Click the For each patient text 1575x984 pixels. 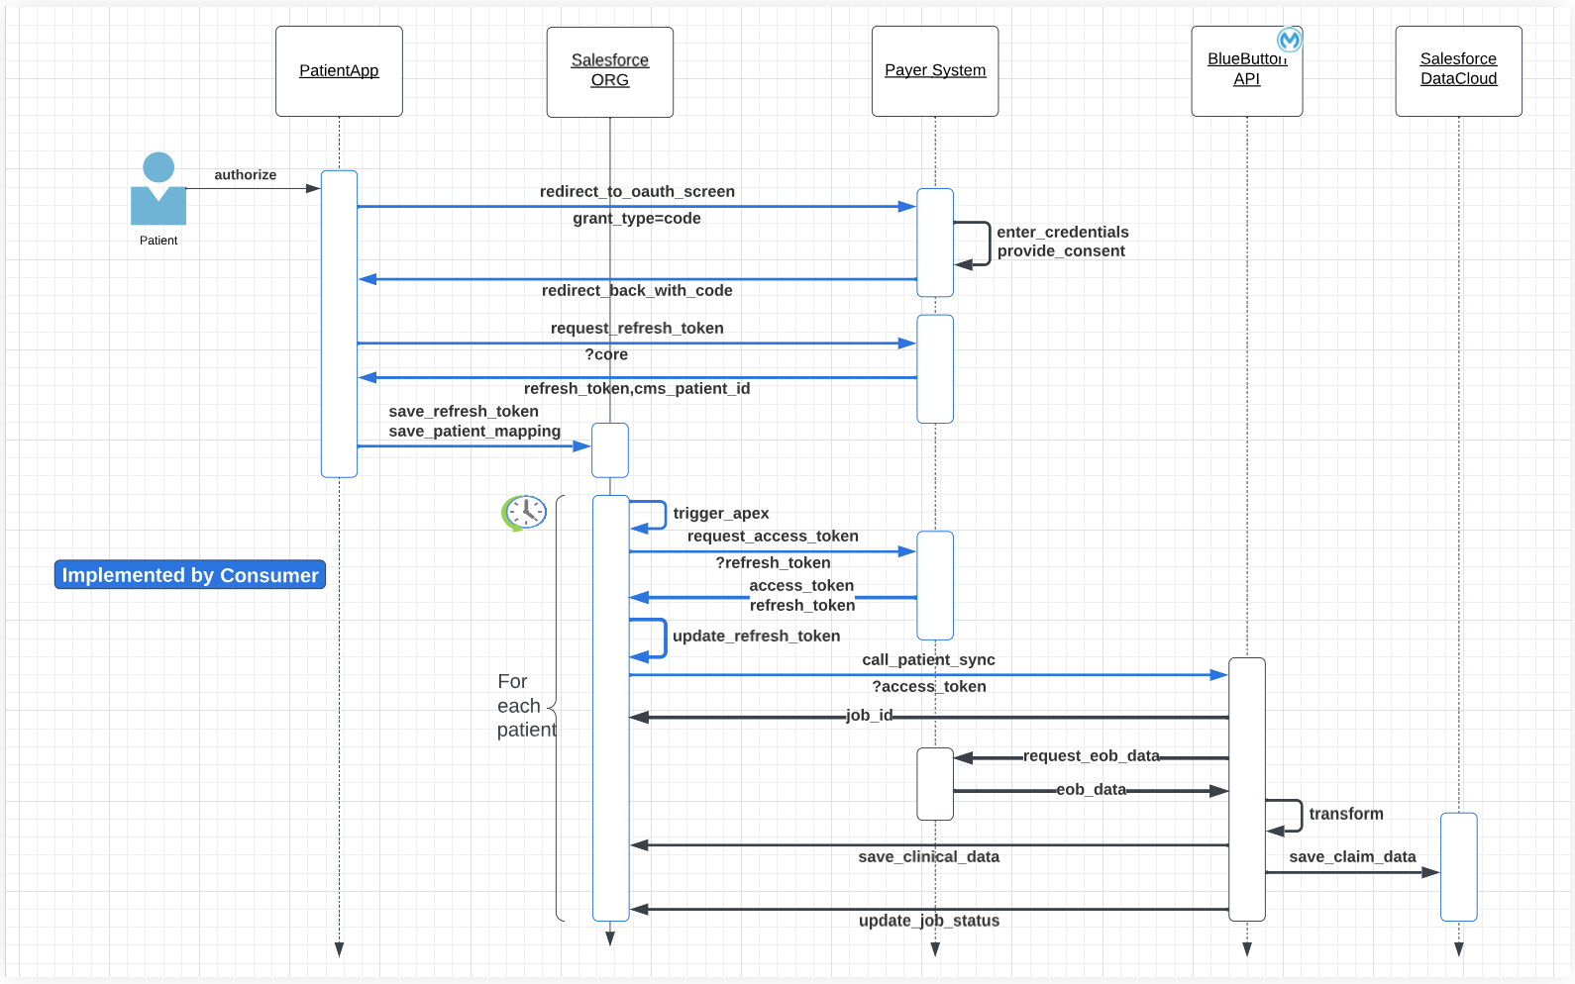coord(525,706)
